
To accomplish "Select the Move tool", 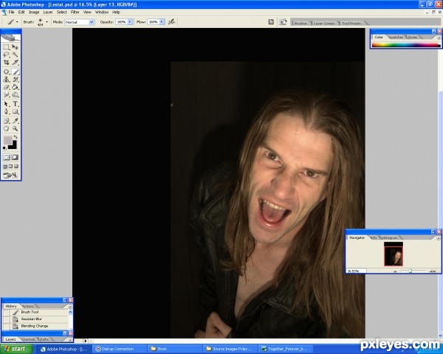I will tap(15, 47).
